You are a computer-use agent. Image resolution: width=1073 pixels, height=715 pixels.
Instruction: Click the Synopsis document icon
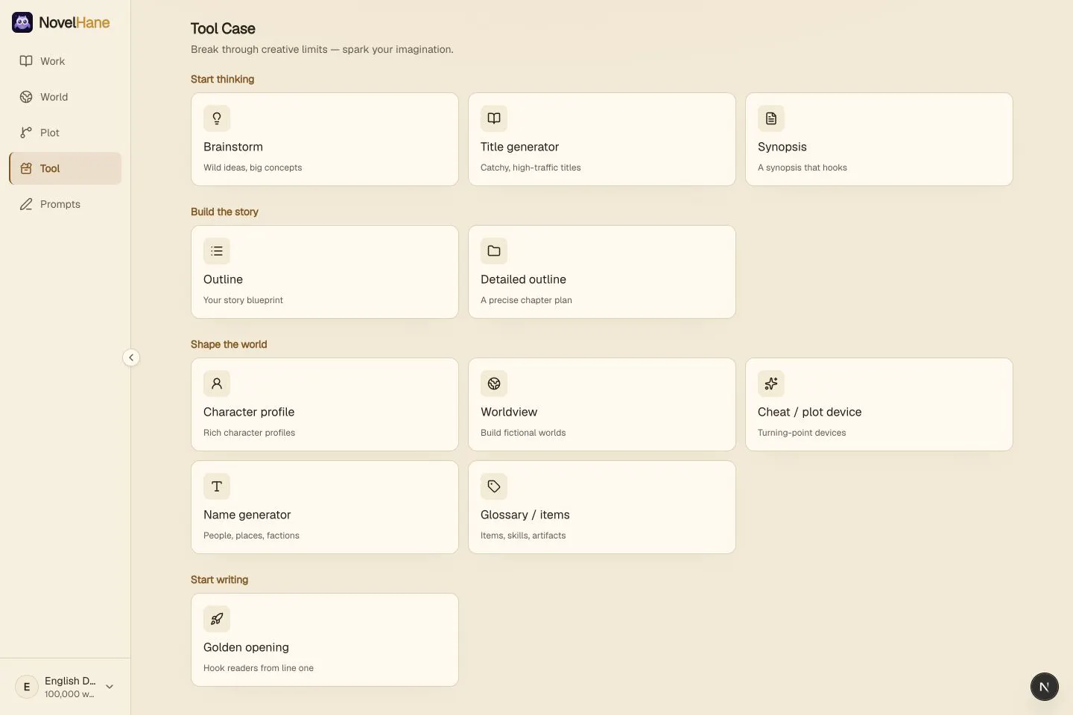771,118
